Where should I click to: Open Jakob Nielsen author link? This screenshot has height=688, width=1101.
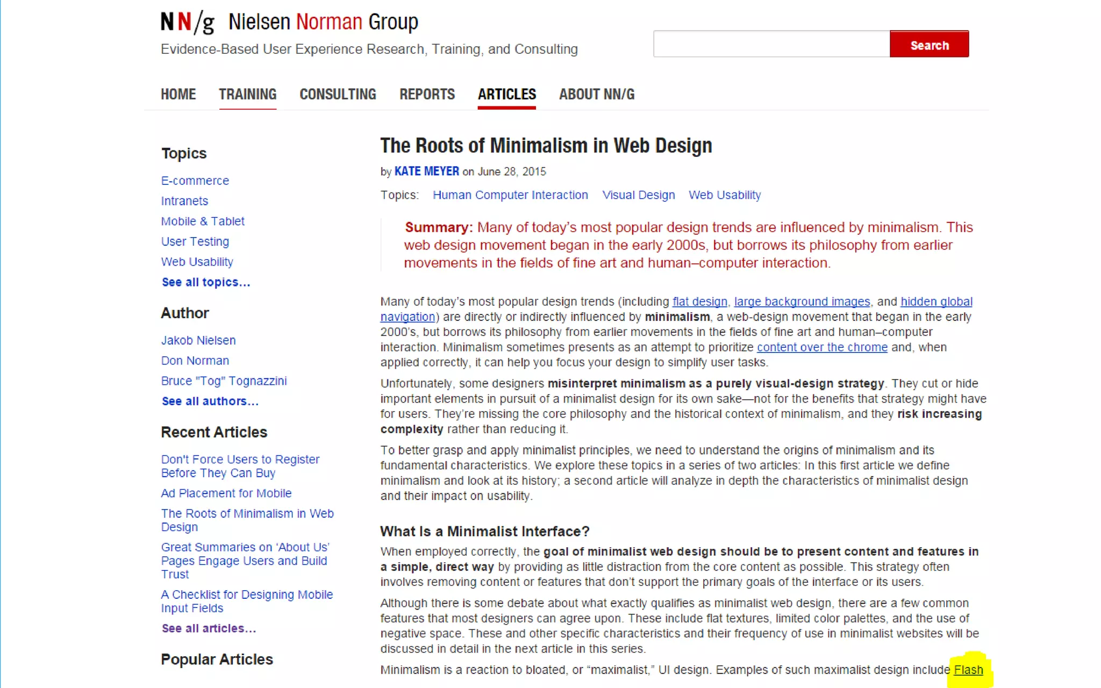198,340
